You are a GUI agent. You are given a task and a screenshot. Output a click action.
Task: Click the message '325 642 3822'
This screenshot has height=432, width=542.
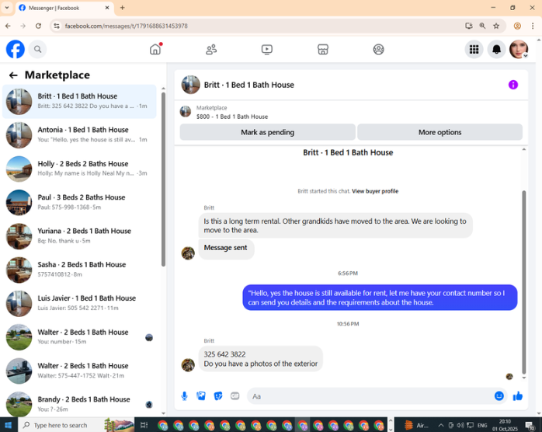tap(224, 354)
